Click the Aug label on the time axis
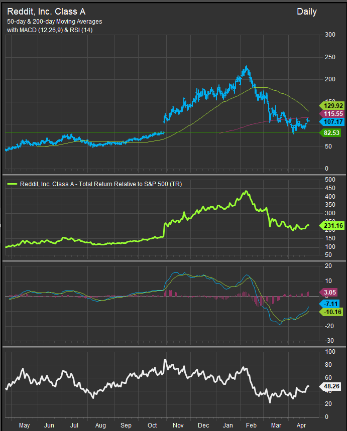This screenshot has width=347, height=431. pyautogui.click(x=100, y=425)
